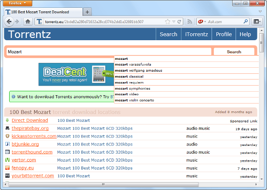Click the thepiratebay.org ship icon

7,128
